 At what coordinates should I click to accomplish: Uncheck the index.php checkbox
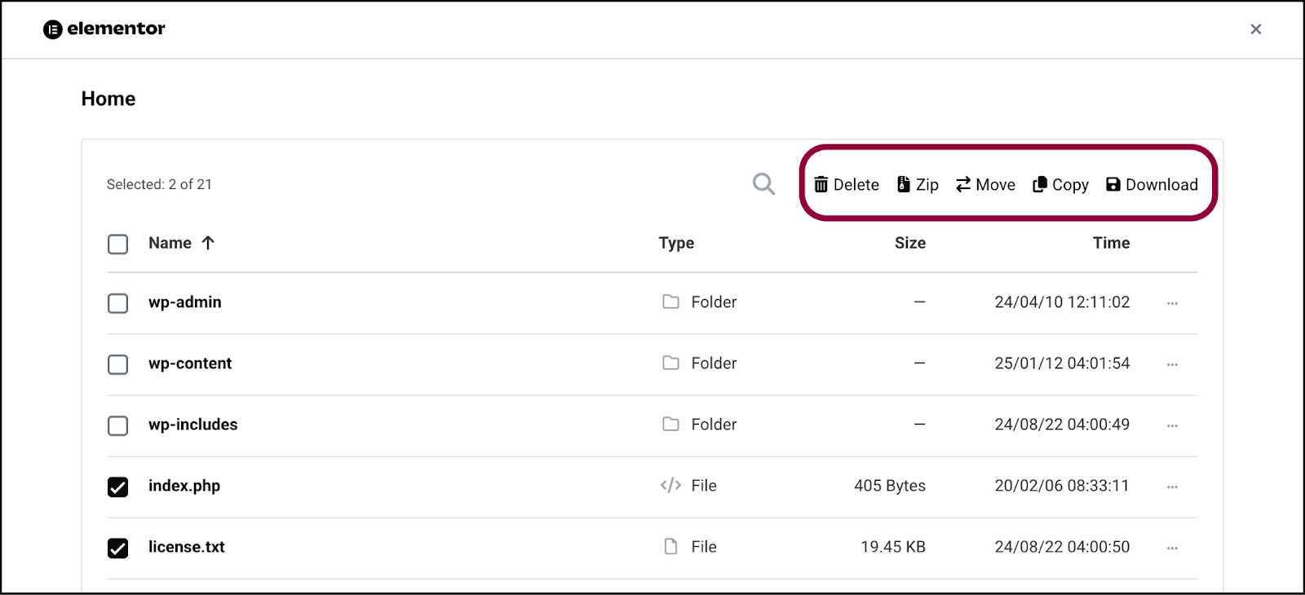click(x=118, y=487)
